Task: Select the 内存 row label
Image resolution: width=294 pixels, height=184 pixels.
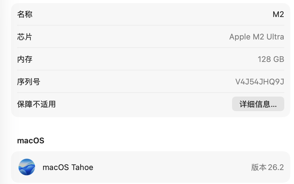Action: coord(25,59)
